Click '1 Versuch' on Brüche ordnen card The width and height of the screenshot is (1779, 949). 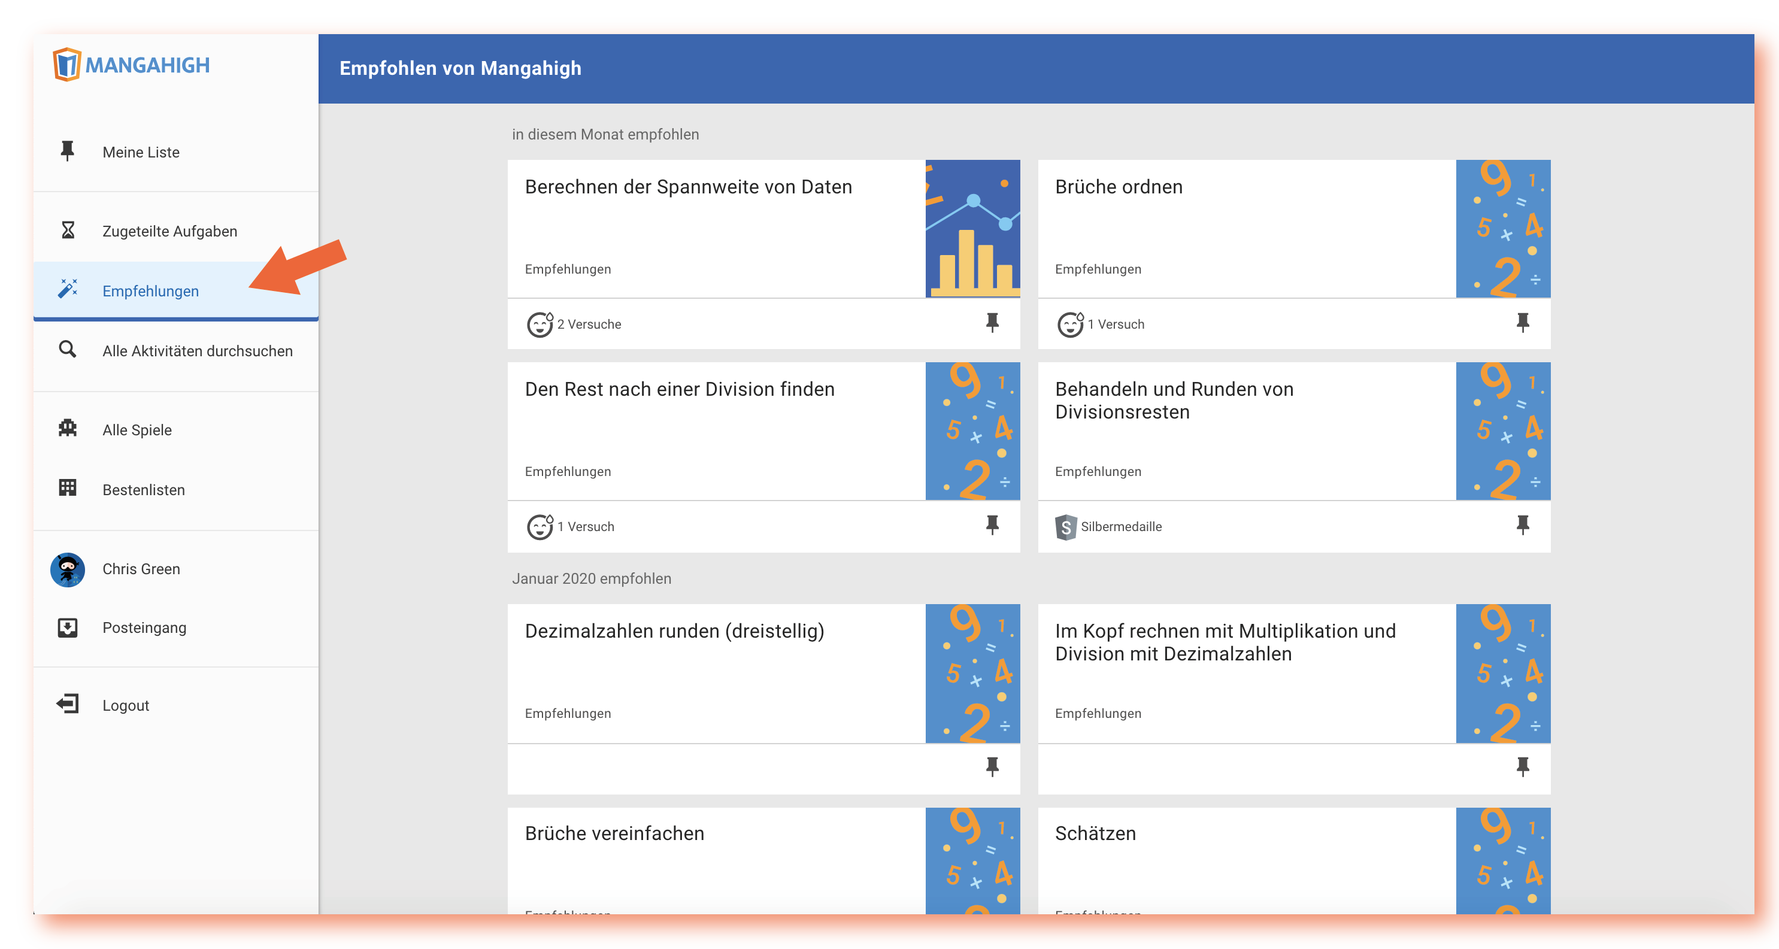[1116, 324]
